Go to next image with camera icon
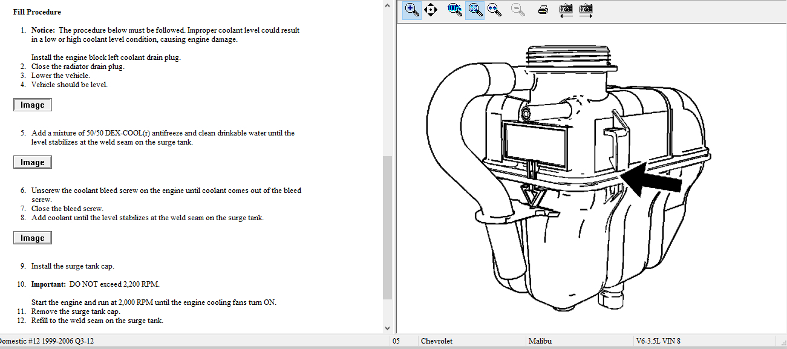This screenshot has width=787, height=349. pyautogui.click(x=586, y=10)
